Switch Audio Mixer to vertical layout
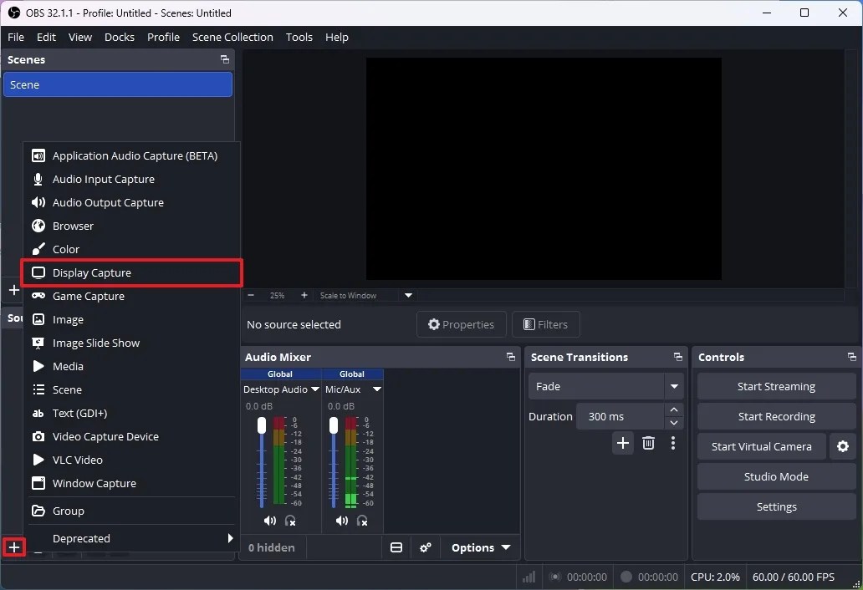The height and width of the screenshot is (590, 863). coord(396,547)
